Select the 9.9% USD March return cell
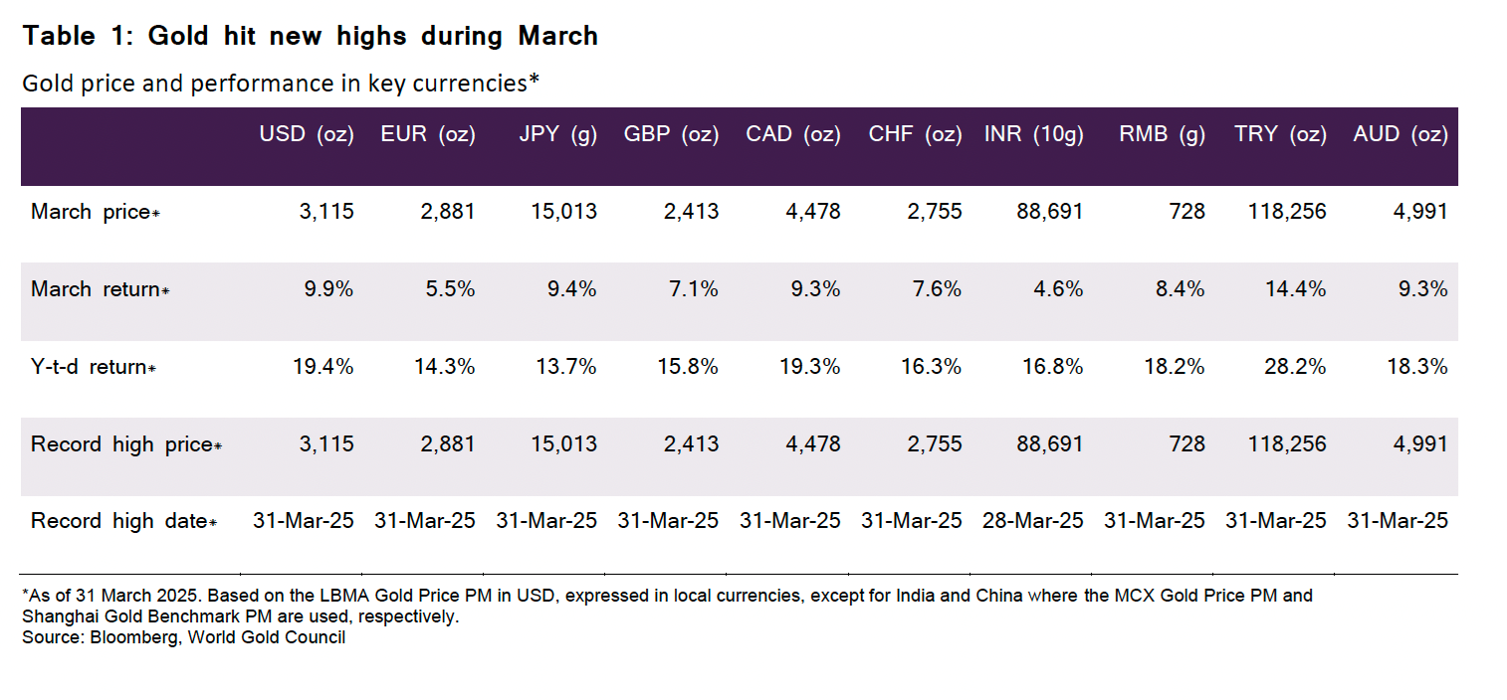This screenshot has height=700, width=1507. 328,289
